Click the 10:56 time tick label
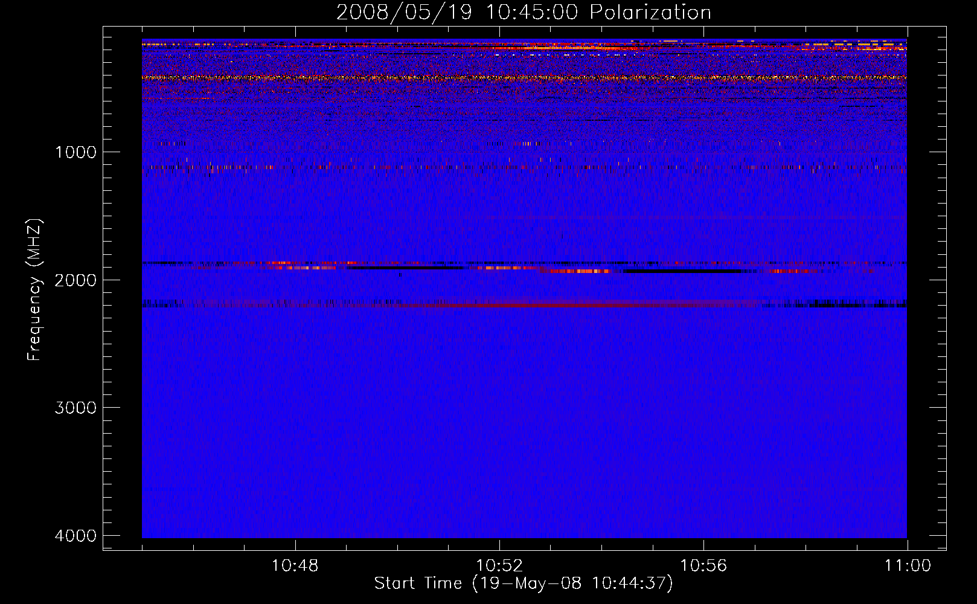The image size is (977, 604). 703,566
